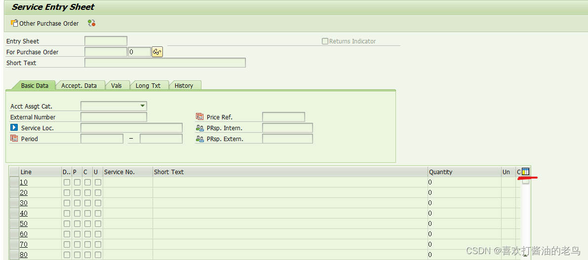Click the Price Ref. input field
The image size is (588, 260).
point(283,117)
